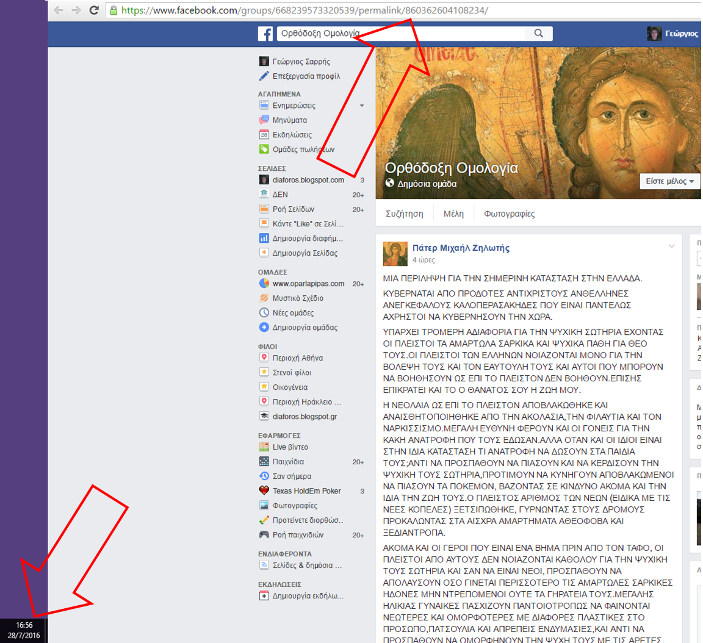Viewport: 703px width, 643px height.
Task: Expand post options chevron on the post
Action: click(671, 246)
